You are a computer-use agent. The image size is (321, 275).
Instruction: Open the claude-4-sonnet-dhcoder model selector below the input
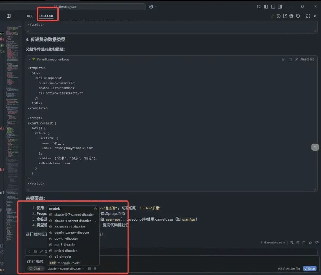(66, 268)
